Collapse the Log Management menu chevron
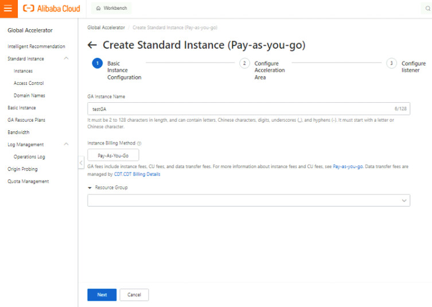432x307 pixels. (x=66, y=144)
